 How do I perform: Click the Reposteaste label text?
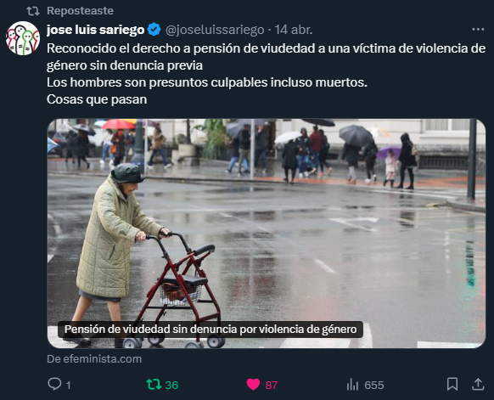point(80,11)
